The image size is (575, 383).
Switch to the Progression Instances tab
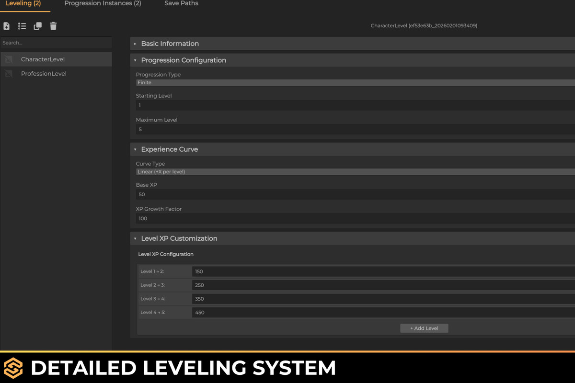(x=103, y=4)
